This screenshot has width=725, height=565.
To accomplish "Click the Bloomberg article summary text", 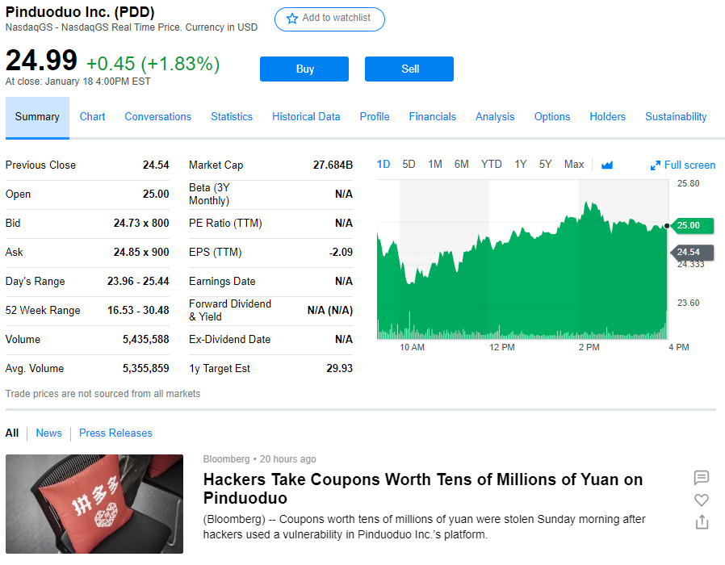I will [x=424, y=526].
